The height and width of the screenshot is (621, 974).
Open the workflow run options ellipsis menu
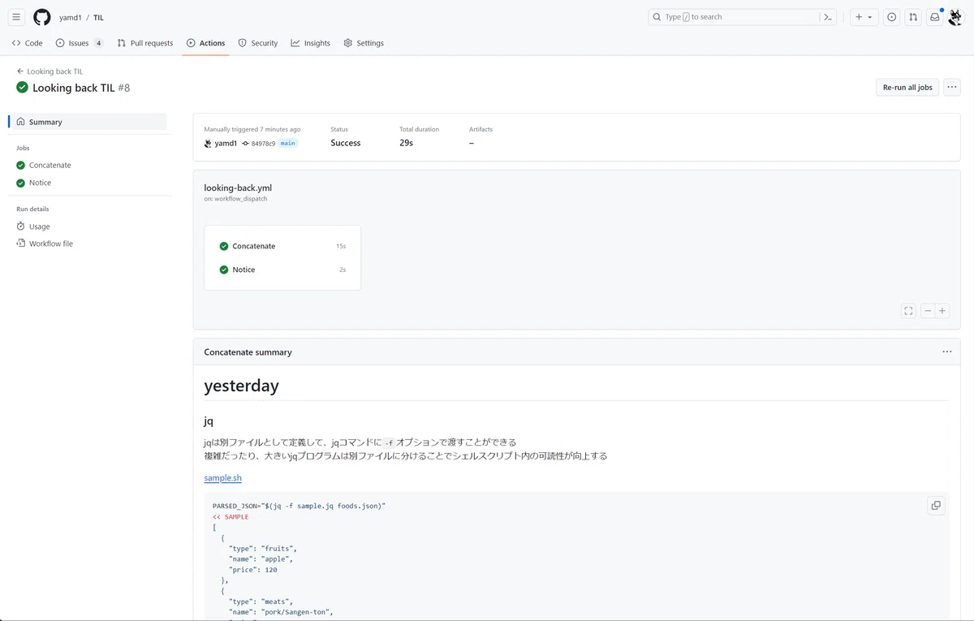[952, 88]
